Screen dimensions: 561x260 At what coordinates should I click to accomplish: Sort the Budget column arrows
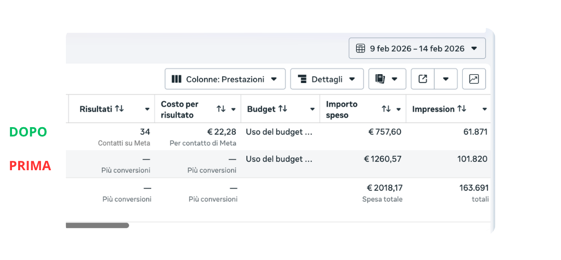pyautogui.click(x=283, y=108)
